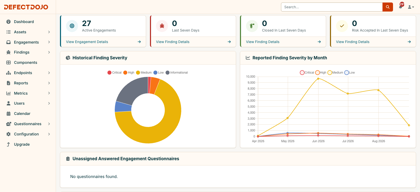Open View Finding Details under Risk Accepted
This screenshot has height=192, width=420.
pos(353,42)
